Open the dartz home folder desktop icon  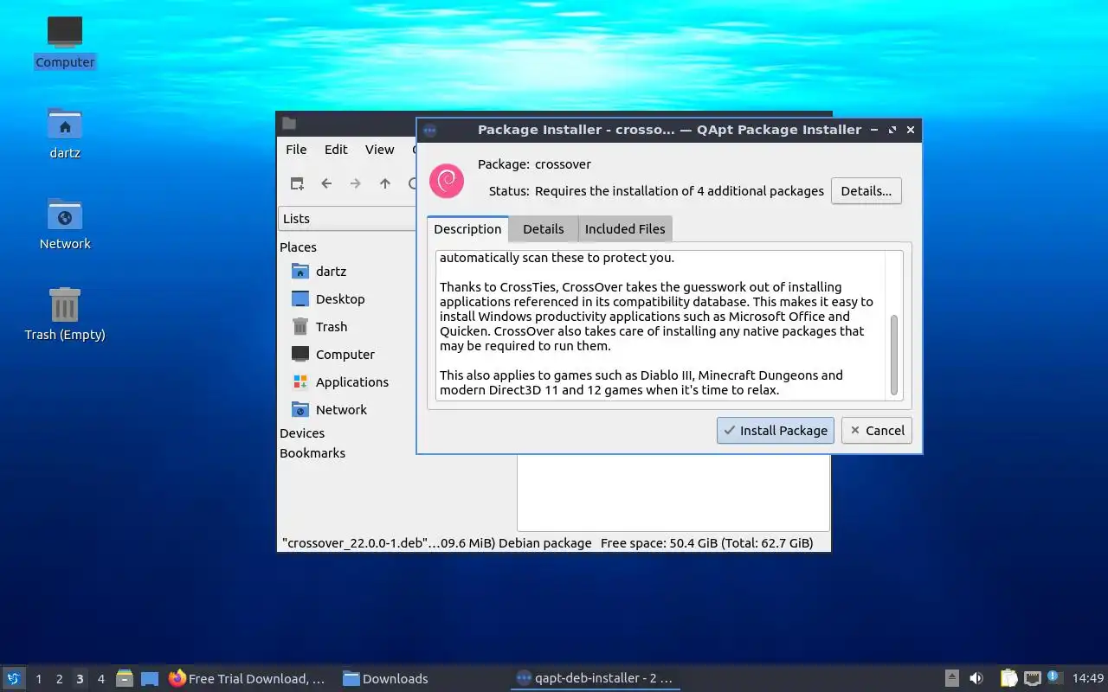pos(65,133)
